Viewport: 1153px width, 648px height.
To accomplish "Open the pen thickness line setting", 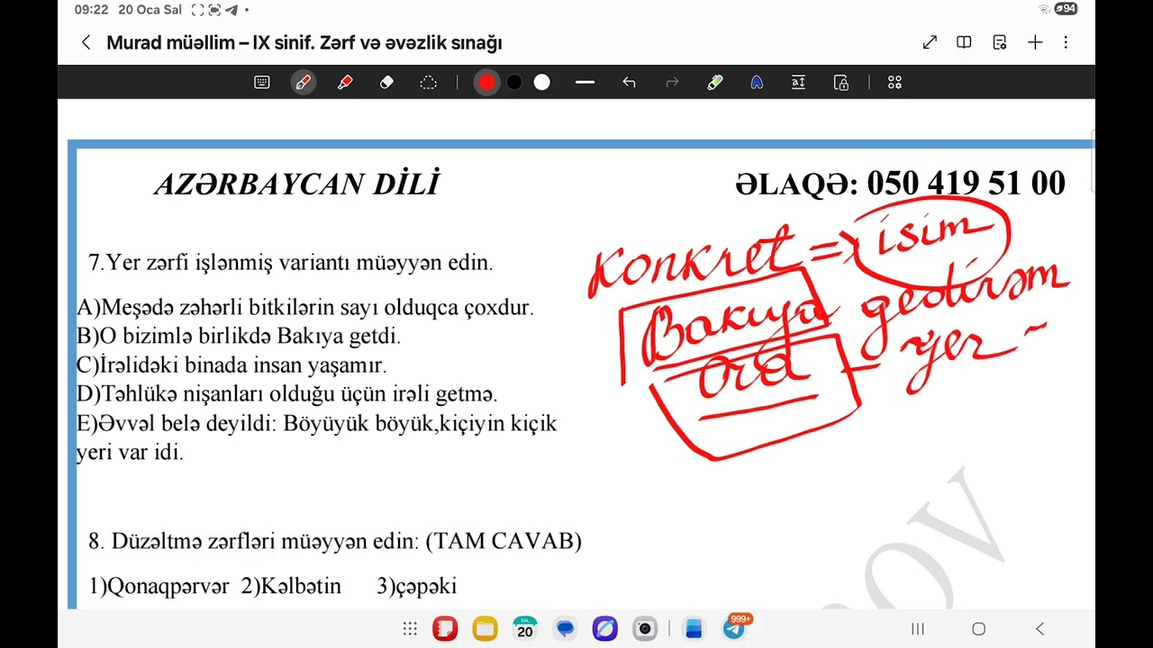I will 585,83.
